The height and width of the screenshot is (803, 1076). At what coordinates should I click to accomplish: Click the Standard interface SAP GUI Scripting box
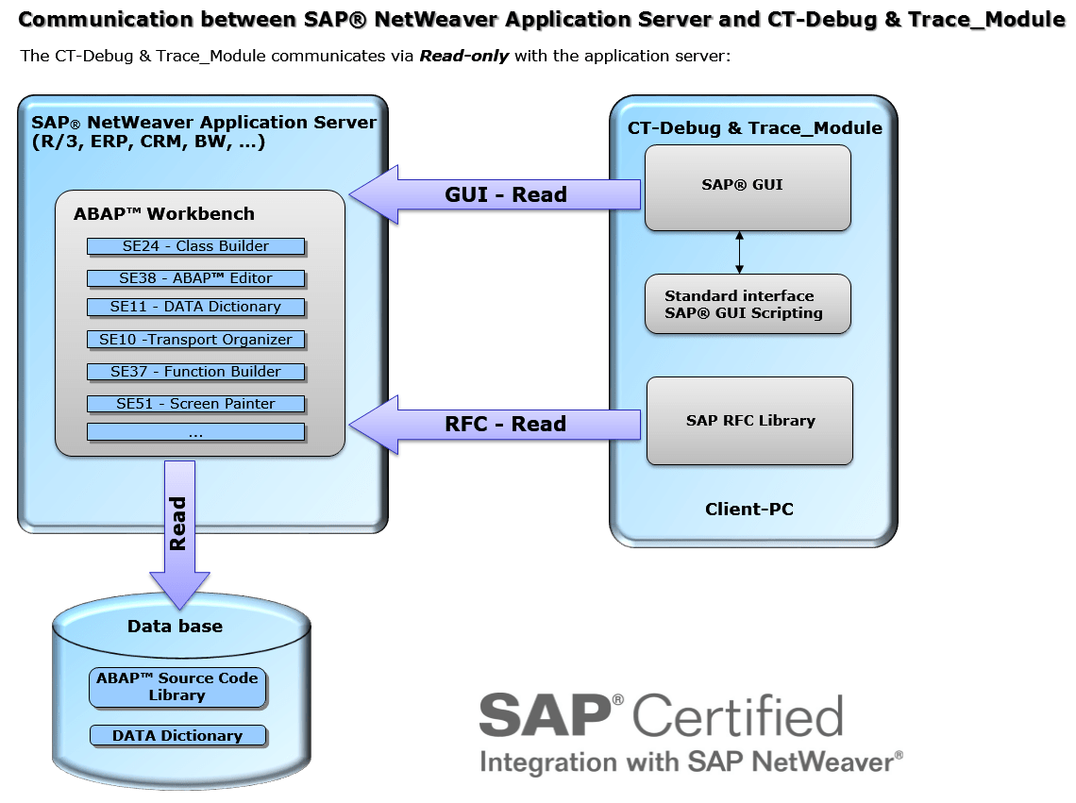[x=748, y=304]
